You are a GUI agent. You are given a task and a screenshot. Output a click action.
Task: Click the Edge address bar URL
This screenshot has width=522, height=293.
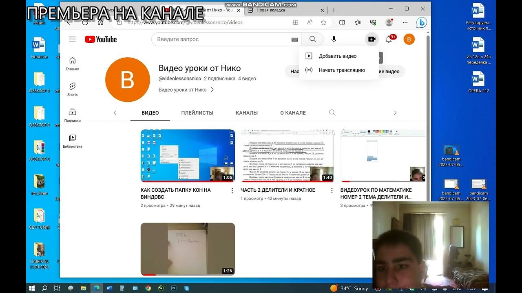point(185,22)
